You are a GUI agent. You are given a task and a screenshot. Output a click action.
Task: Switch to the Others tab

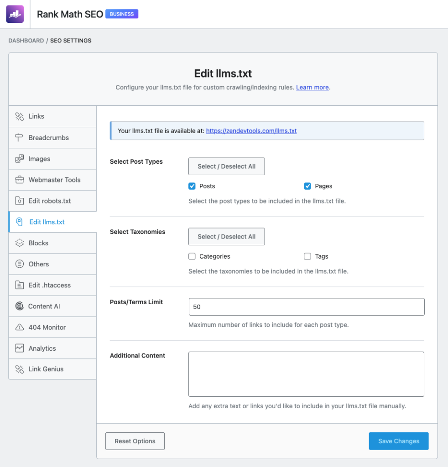click(52, 264)
